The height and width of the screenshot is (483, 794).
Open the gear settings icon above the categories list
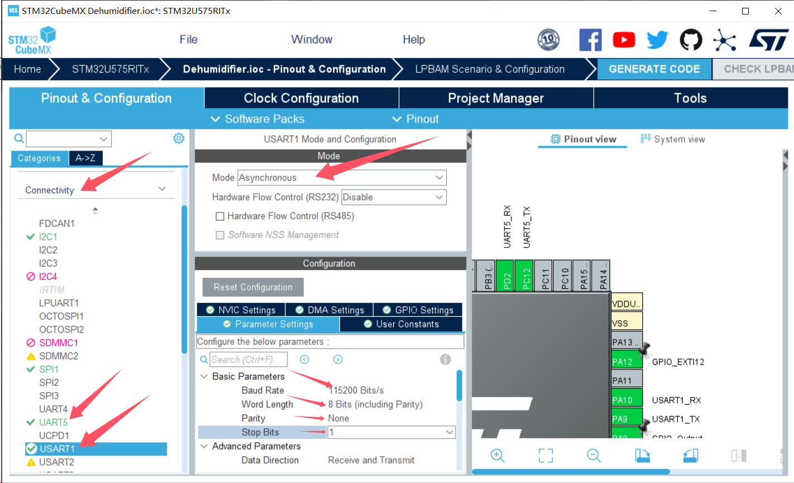coord(179,138)
